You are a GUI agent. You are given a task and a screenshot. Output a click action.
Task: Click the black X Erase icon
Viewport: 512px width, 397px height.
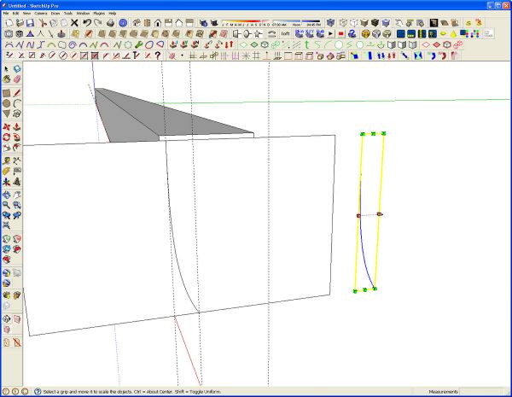coord(74,23)
